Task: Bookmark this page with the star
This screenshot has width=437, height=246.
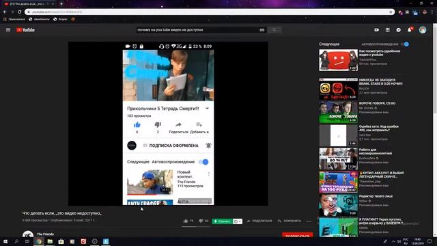Action: 391,12
